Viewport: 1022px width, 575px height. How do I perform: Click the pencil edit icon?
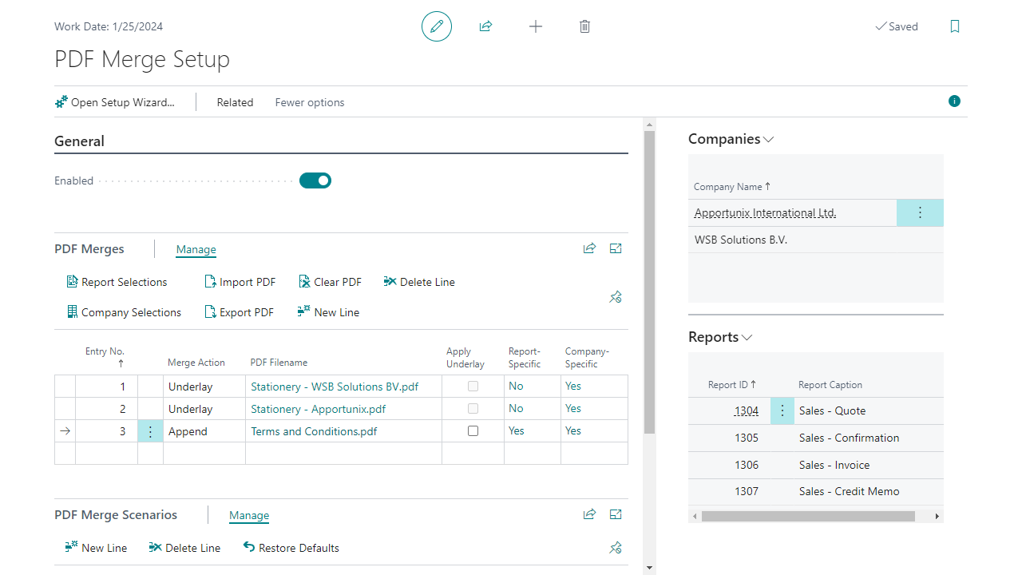click(437, 26)
